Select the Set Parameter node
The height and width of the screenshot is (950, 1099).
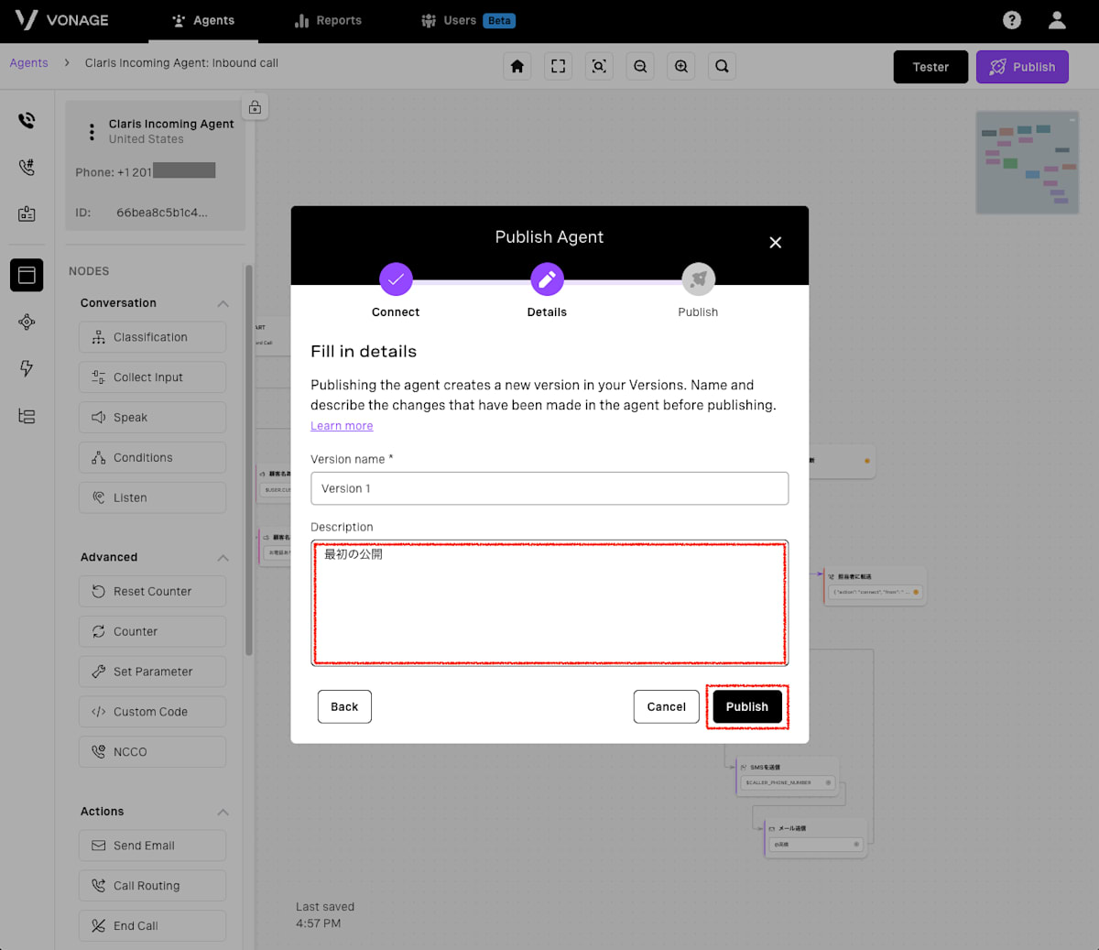[x=152, y=672]
